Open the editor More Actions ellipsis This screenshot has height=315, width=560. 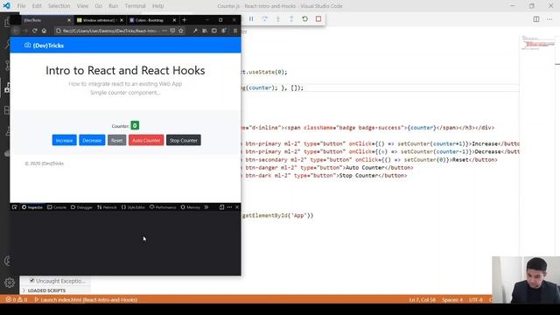(x=549, y=19)
